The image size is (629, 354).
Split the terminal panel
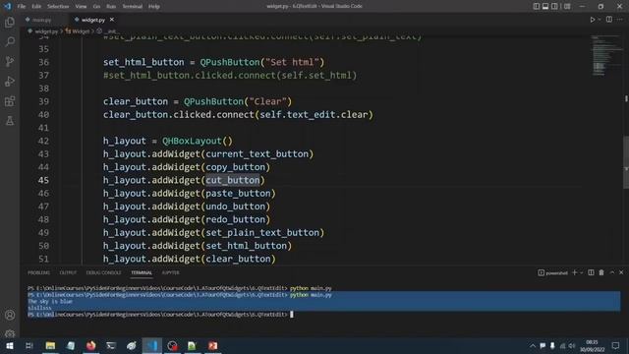pos(591,272)
